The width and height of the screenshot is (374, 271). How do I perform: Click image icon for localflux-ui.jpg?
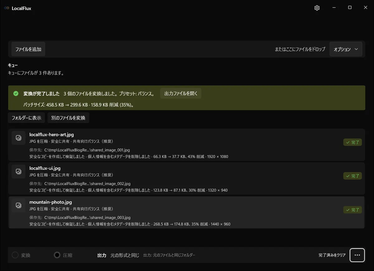(x=18, y=171)
